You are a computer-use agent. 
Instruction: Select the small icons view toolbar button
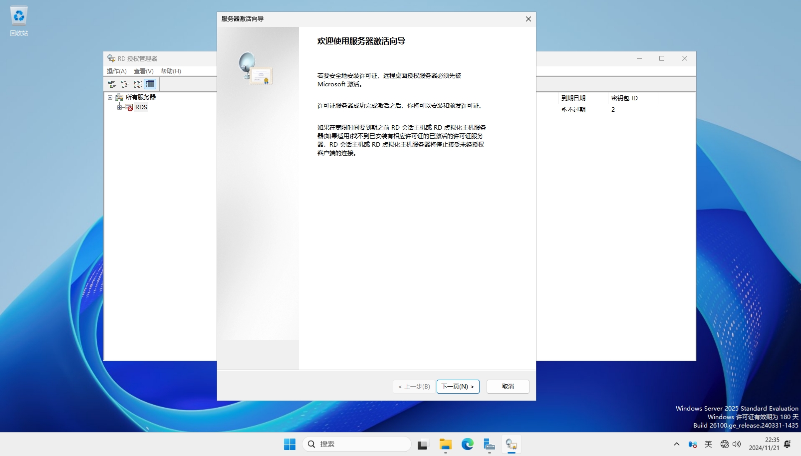(x=125, y=84)
